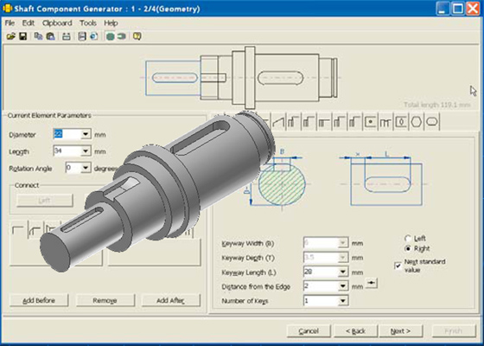Click the Copy toolbar icon
Viewport: 484px width, 346px height.
(38, 36)
